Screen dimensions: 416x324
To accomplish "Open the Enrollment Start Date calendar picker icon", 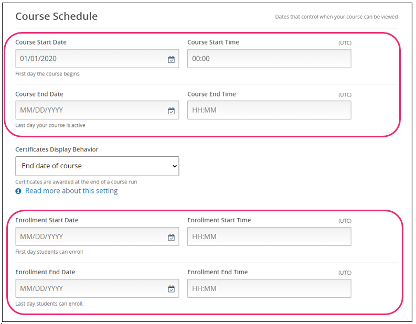I will 171,237.
